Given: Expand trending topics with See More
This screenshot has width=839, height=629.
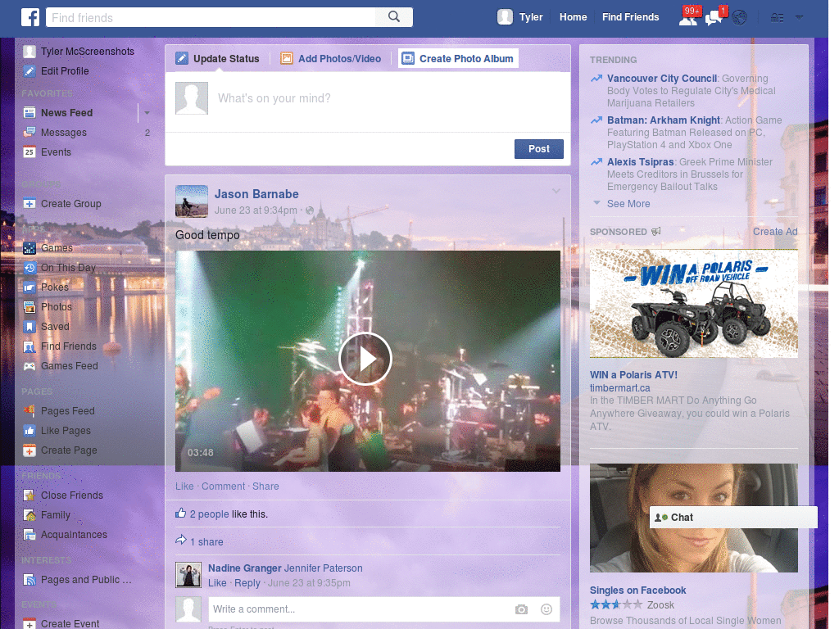Looking at the screenshot, I should click(x=628, y=204).
